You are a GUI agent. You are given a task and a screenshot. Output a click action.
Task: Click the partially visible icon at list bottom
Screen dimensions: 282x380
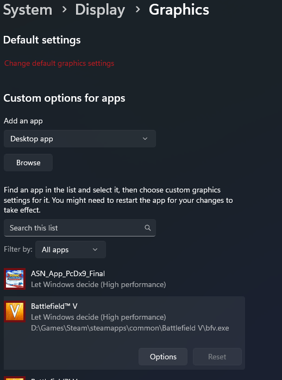pyautogui.click(x=15, y=378)
